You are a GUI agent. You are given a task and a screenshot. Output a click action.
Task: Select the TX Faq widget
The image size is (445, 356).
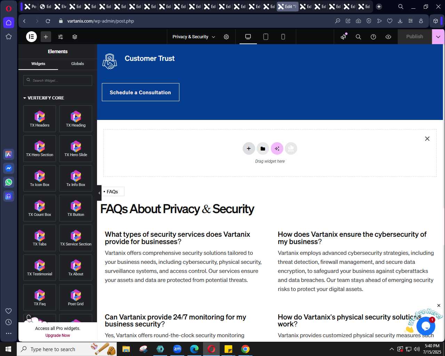pyautogui.click(x=40, y=298)
